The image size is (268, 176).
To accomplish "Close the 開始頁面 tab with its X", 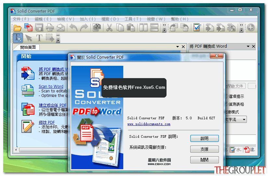I will click(x=183, y=47).
